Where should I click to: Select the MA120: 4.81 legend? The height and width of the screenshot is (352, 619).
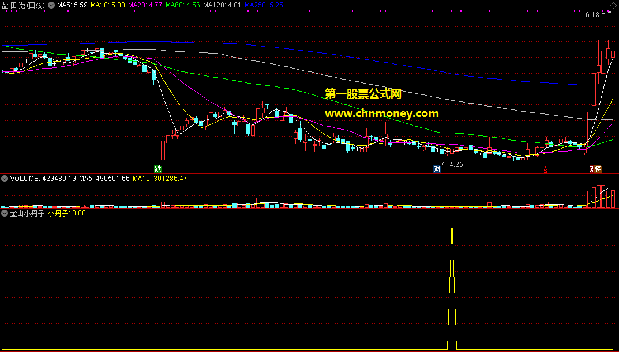click(222, 5)
